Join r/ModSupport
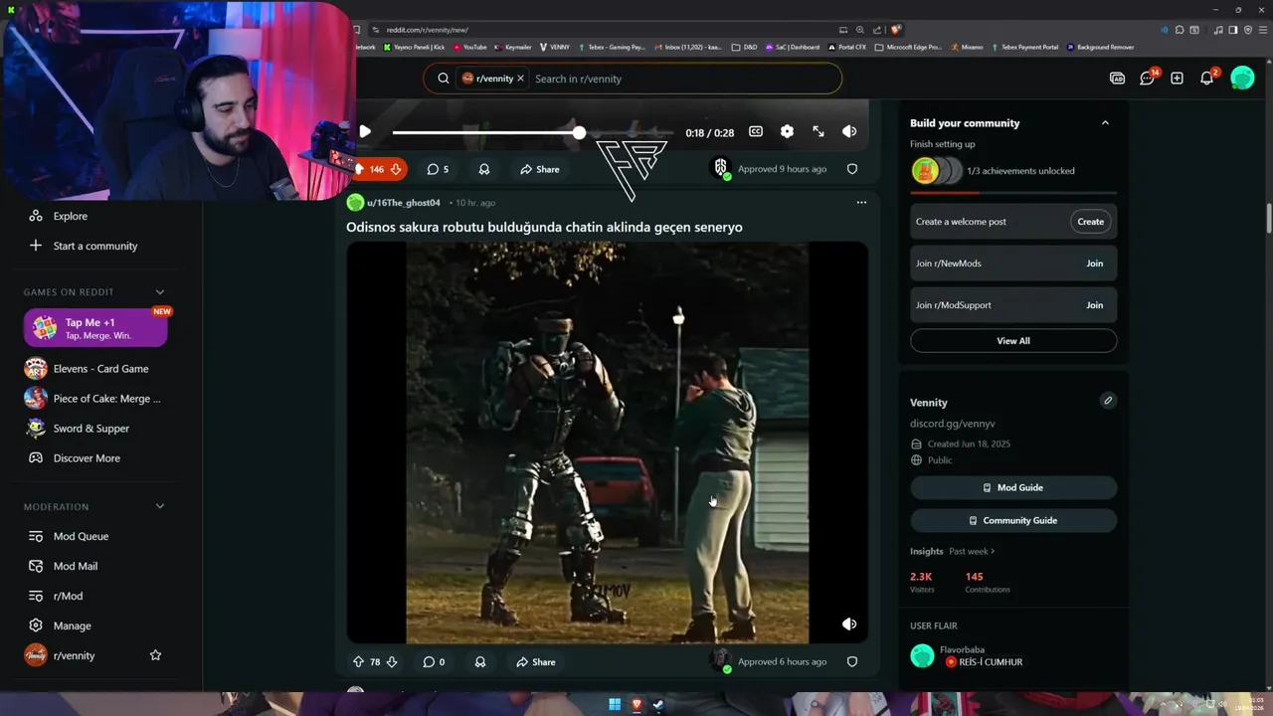The image size is (1273, 716). click(x=1095, y=305)
